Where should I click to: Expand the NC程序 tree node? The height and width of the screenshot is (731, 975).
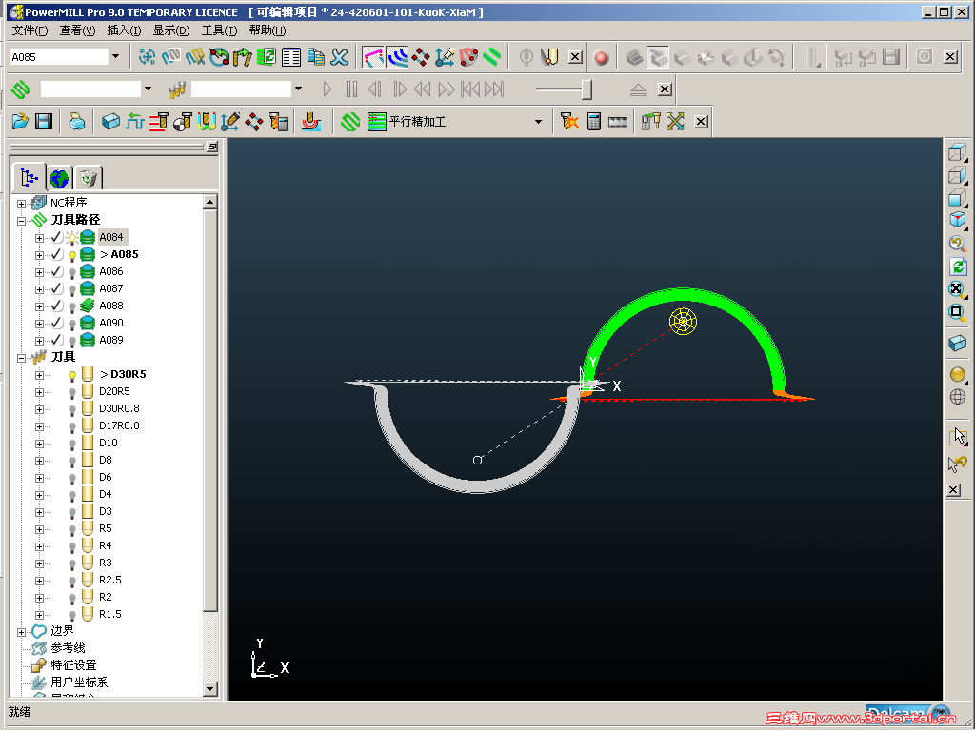(21, 204)
